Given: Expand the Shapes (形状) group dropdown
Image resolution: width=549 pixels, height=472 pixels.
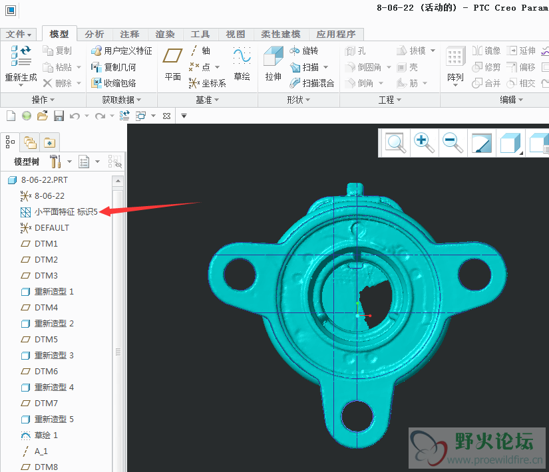Looking at the screenshot, I should [298, 100].
